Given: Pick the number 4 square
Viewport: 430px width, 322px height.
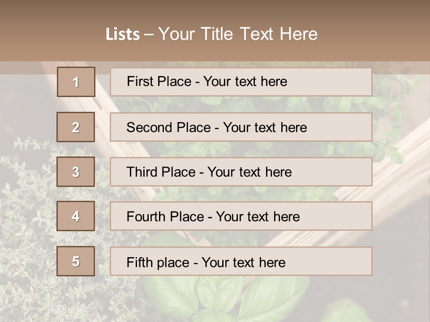Looking at the screenshot, I should pos(76,216).
